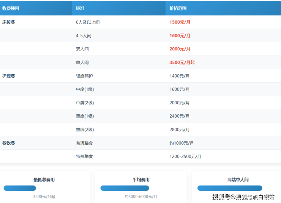Select the 重度(2级) care level
The height and width of the screenshot is (203, 281).
pyautogui.click(x=85, y=129)
